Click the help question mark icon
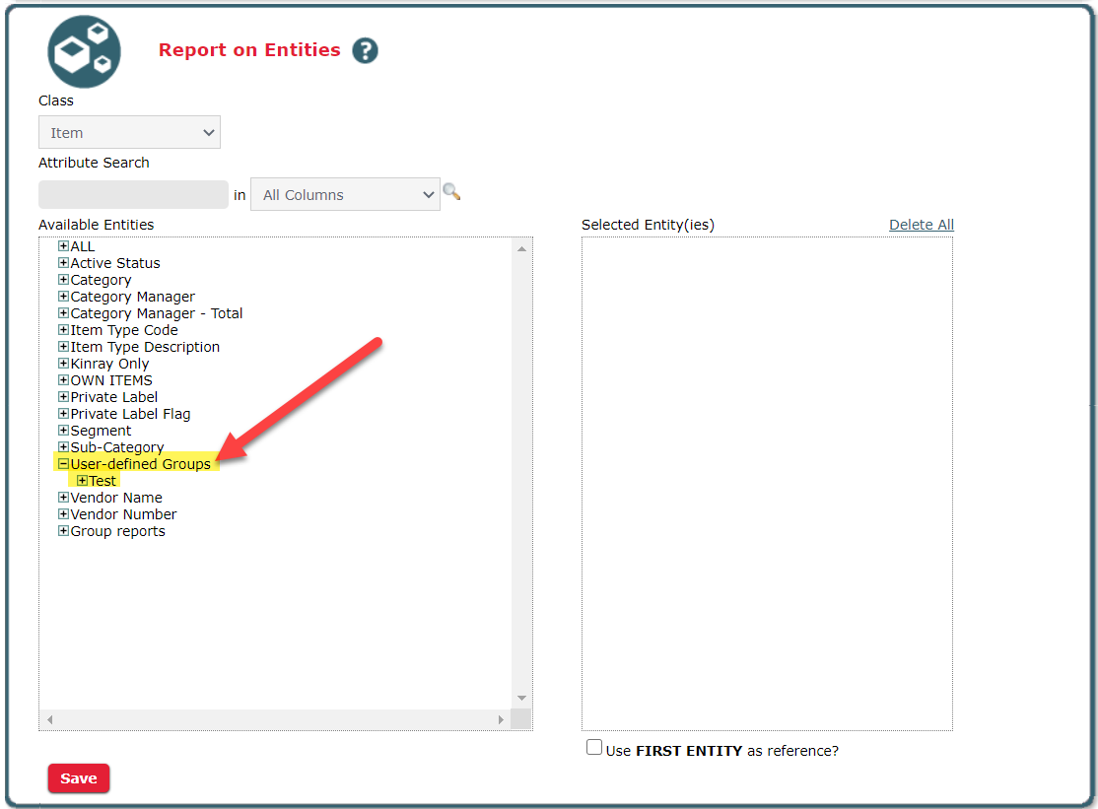 point(365,50)
